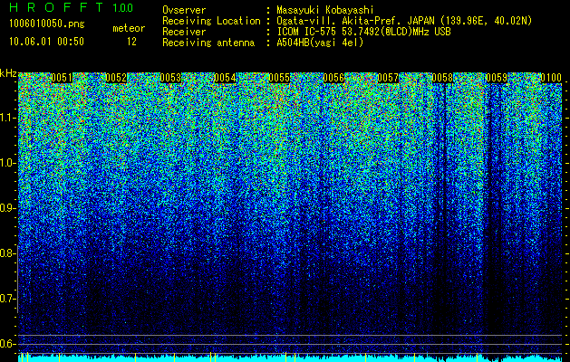
Task: Click the HROFFT 1.0.0 title text
Action: (72, 7)
